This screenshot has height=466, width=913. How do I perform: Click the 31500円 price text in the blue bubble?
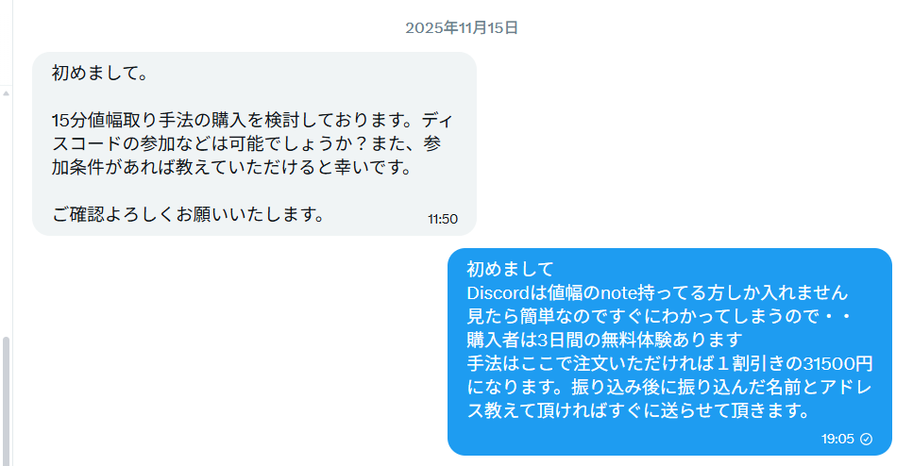tap(838, 363)
